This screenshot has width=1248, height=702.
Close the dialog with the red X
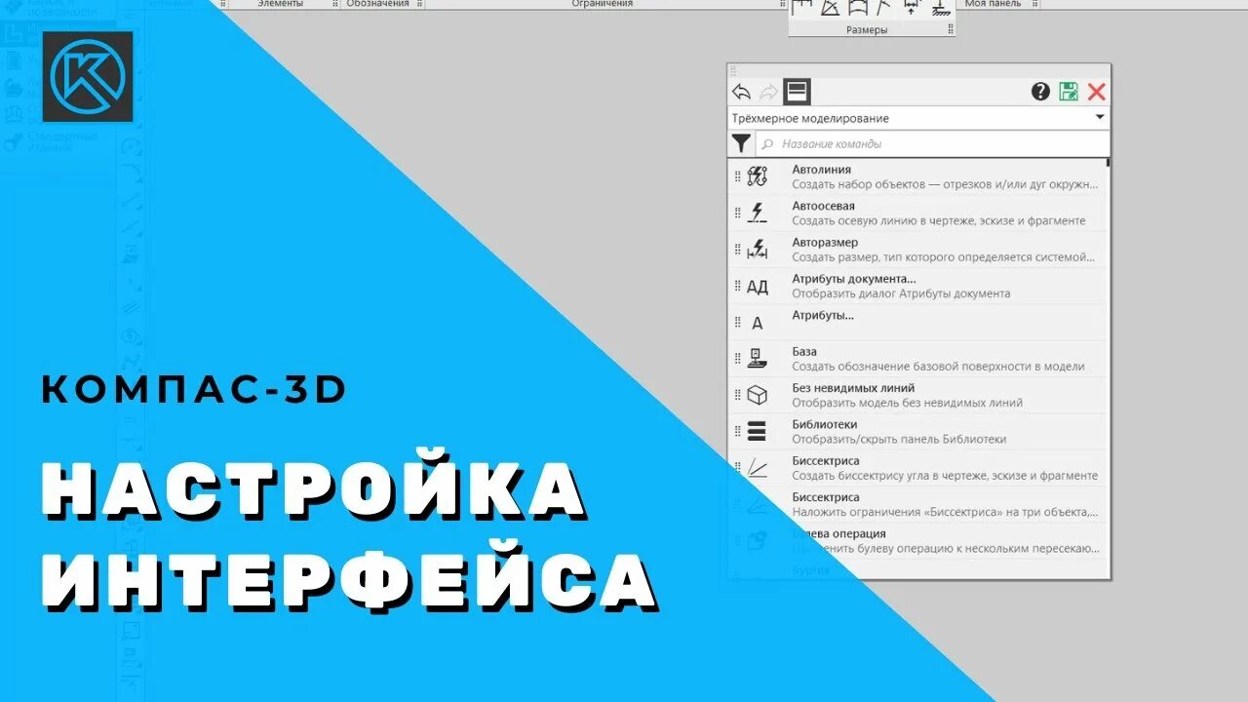coord(1097,92)
